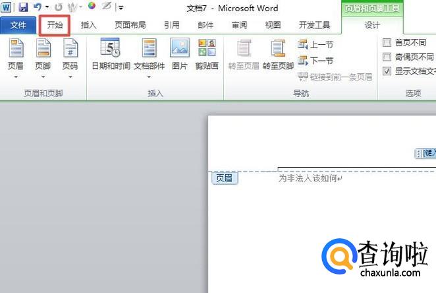Redo the last action

pyautogui.click(x=58, y=7)
